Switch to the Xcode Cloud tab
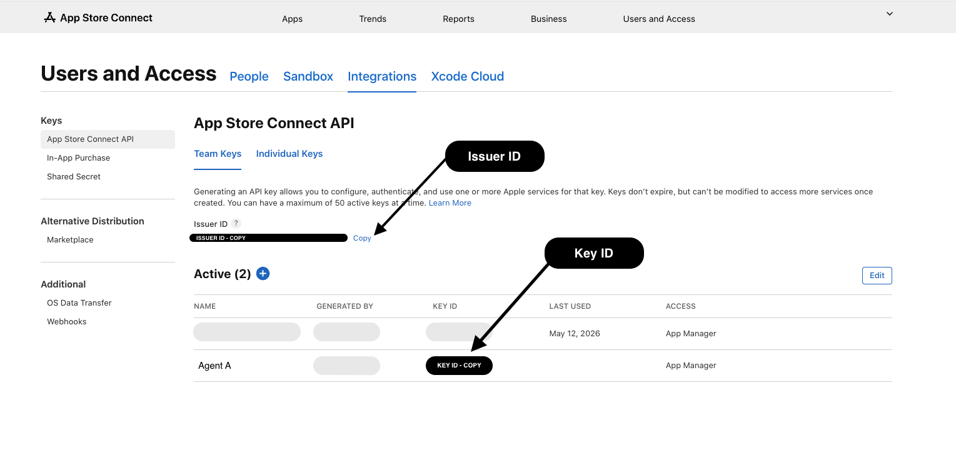The width and height of the screenshot is (956, 450). click(x=467, y=76)
